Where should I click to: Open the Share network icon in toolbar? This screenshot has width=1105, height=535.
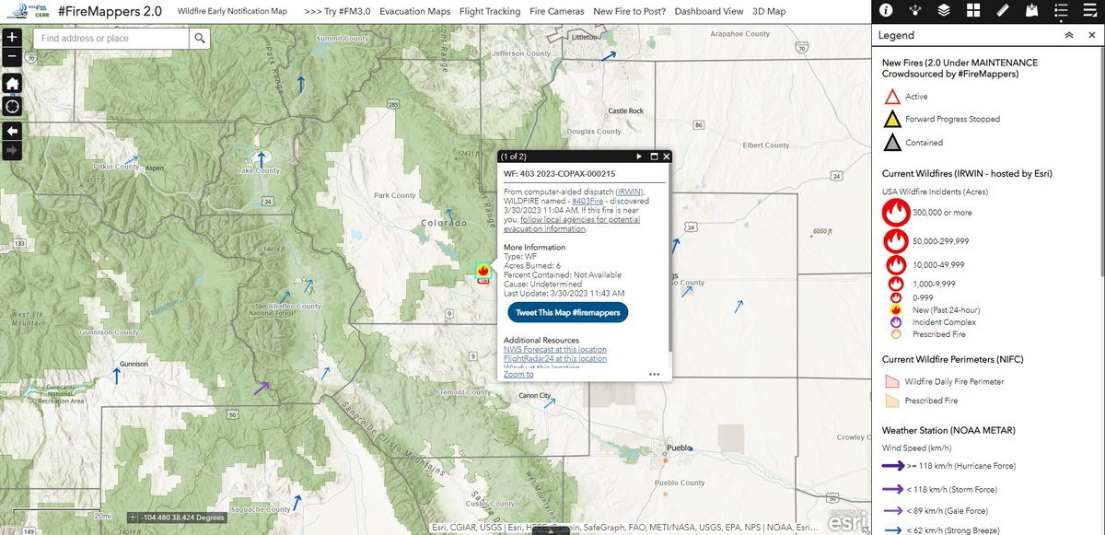pos(915,11)
